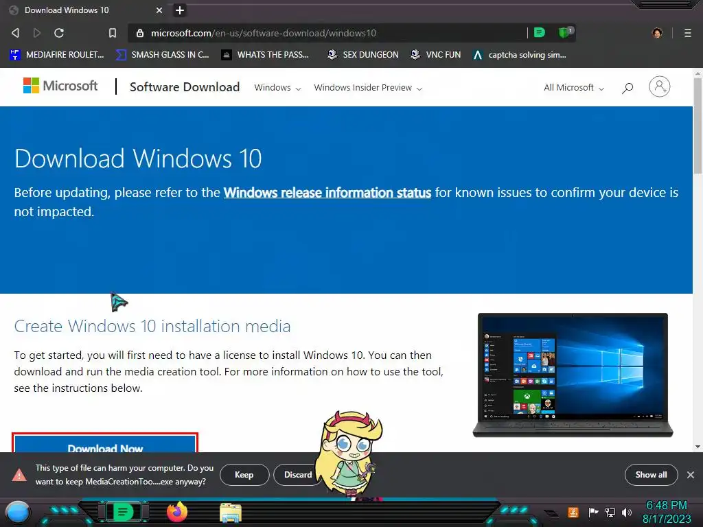
Task: Click the Microsoft logo
Action: (x=60, y=86)
